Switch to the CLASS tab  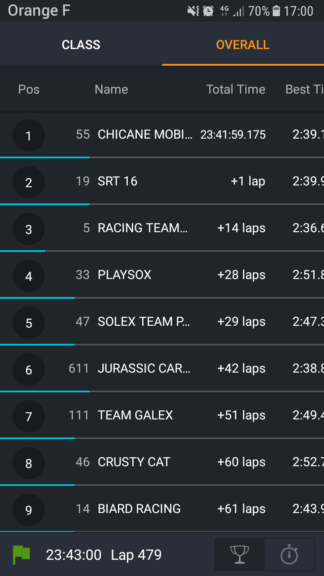tap(81, 45)
